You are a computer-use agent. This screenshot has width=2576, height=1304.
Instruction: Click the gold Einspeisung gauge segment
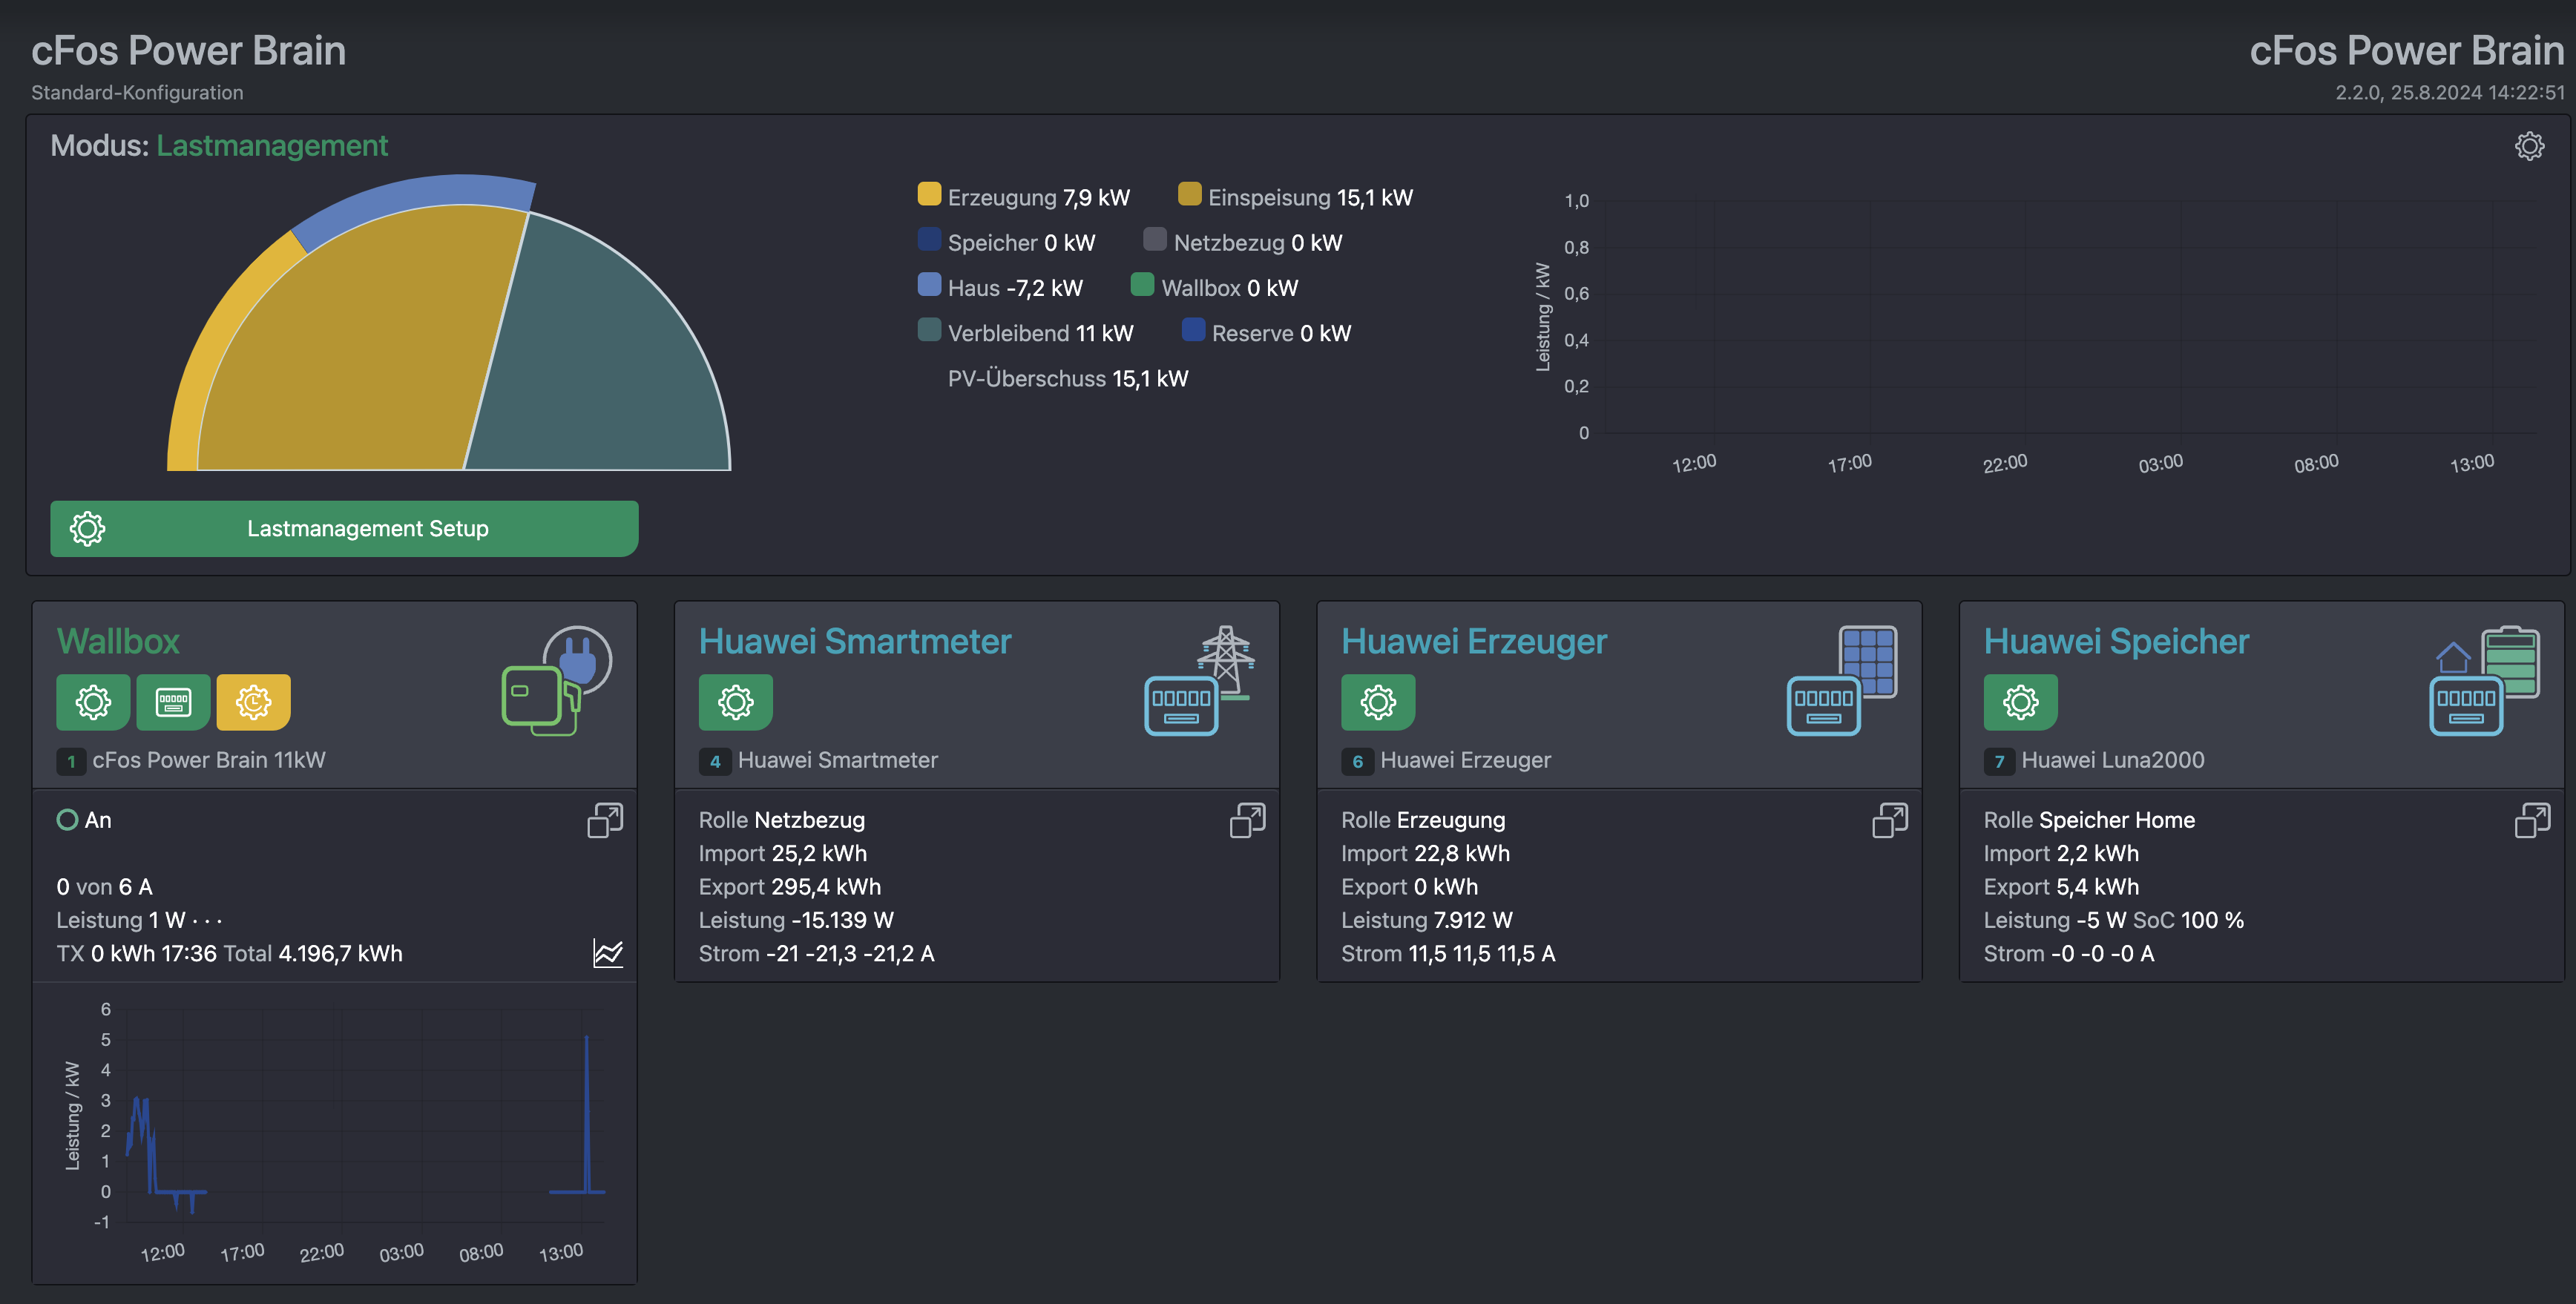point(370,350)
